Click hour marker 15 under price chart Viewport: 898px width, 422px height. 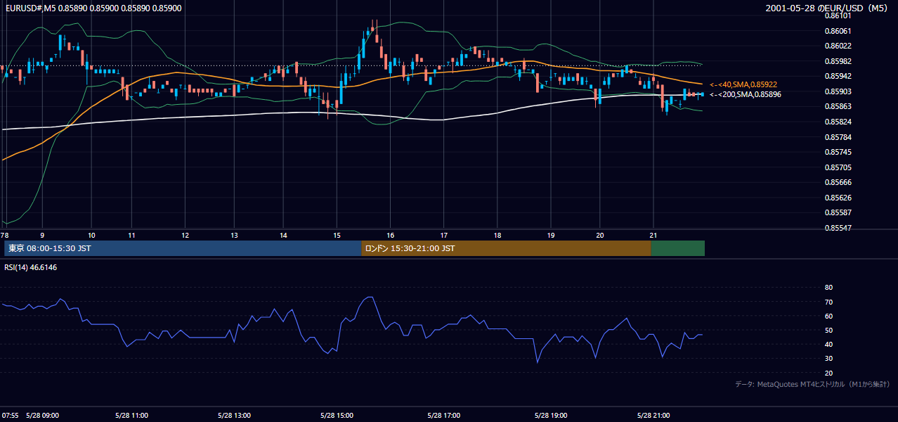coord(337,235)
